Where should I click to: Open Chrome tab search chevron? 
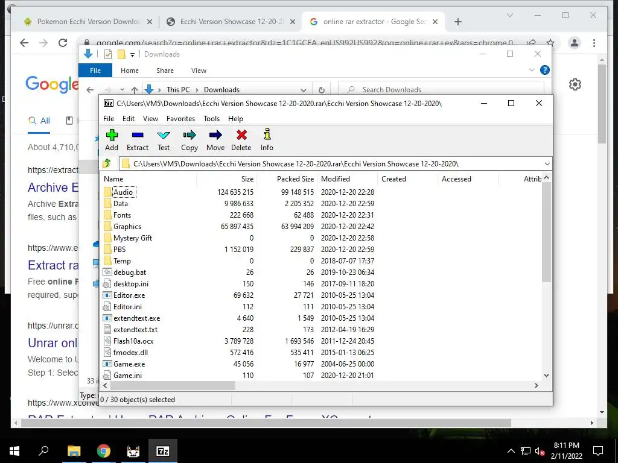click(x=509, y=15)
